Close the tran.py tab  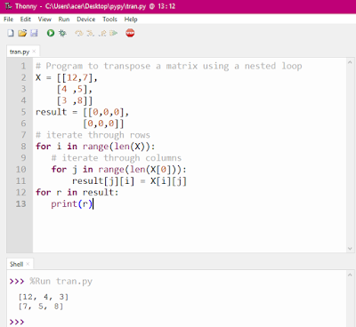tap(34, 52)
